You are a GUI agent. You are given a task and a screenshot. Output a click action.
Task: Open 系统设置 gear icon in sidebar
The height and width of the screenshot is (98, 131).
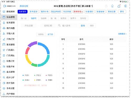[4, 88]
